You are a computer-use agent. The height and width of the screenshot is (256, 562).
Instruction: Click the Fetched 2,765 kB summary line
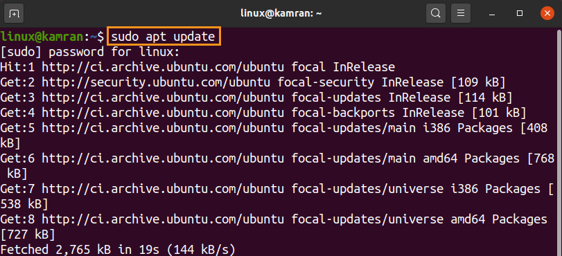(x=118, y=250)
